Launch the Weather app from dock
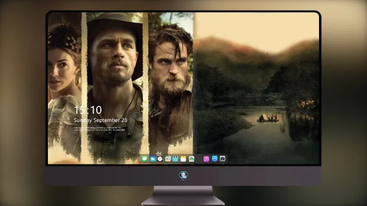Viewport: 367px width, 206px height. [x=152, y=159]
